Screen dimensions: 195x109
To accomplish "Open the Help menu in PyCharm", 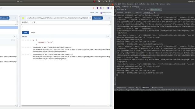I will tap(168, 4).
